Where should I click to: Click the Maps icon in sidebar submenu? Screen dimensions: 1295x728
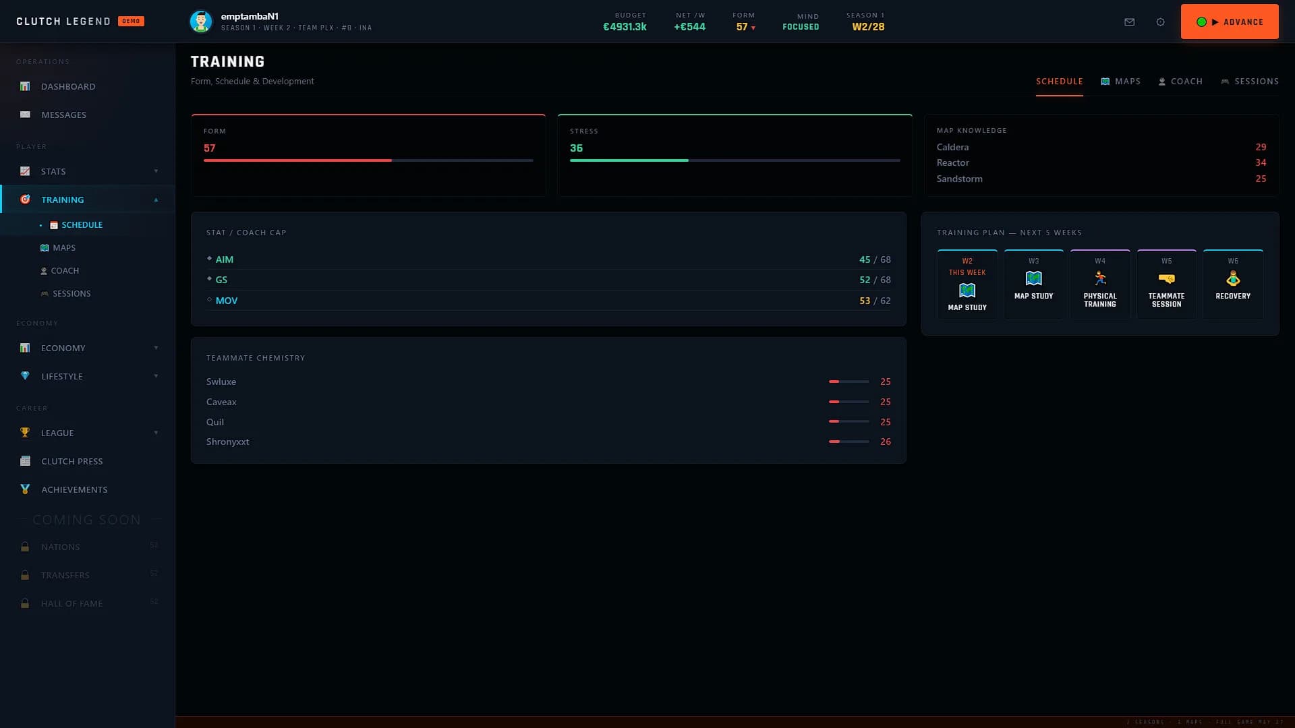tap(45, 248)
